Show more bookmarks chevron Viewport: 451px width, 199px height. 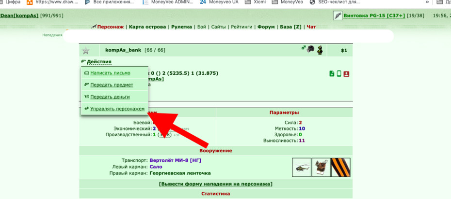point(427,2)
